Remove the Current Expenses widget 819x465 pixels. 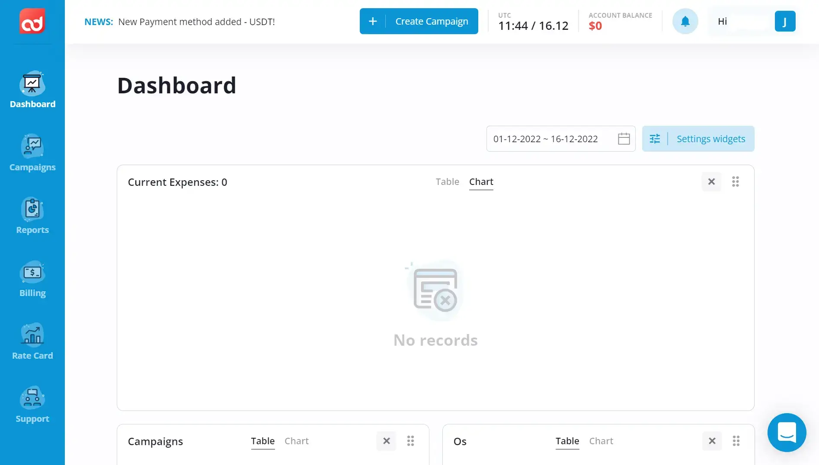point(711,182)
